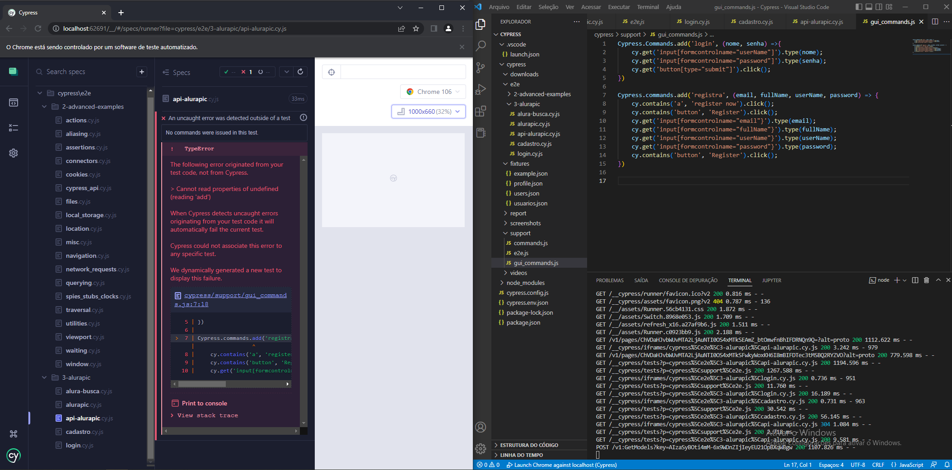This screenshot has height=470, width=952.
Task: Open test options chevron dropdown in Cypress
Action: click(x=286, y=72)
